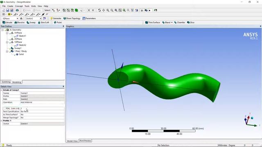This screenshot has height=147, width=262.
Task: Select the Rotate view tool
Action: coord(99,10)
